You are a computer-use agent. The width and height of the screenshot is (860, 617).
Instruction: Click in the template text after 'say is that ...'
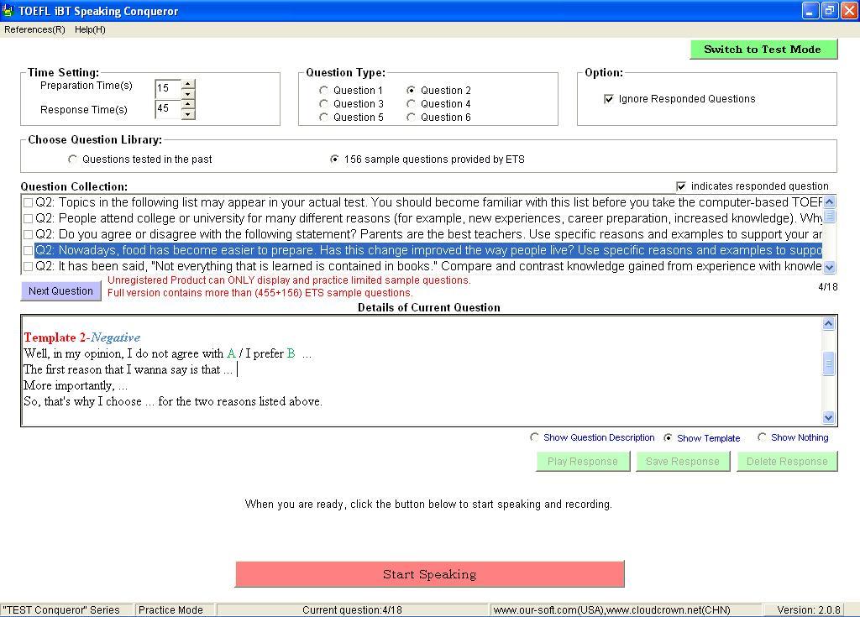[238, 369]
